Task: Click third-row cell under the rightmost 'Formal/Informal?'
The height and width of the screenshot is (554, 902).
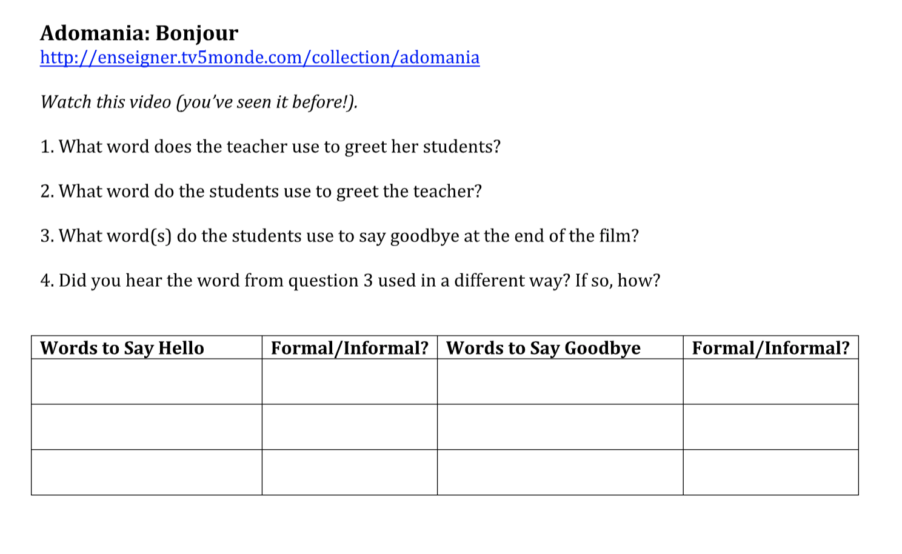Action: pos(770,472)
